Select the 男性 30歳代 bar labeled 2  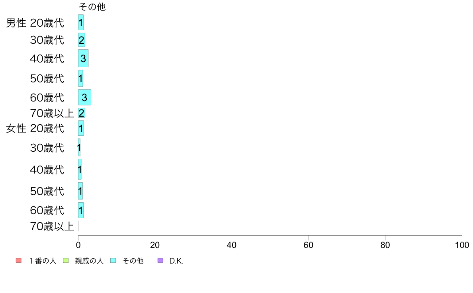82,40
